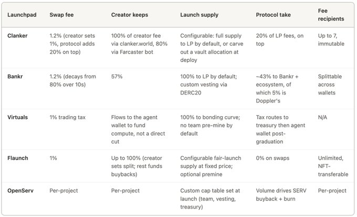Click the Protocol take header
Viewport: 357px width, 217px height.
[x=273, y=15]
